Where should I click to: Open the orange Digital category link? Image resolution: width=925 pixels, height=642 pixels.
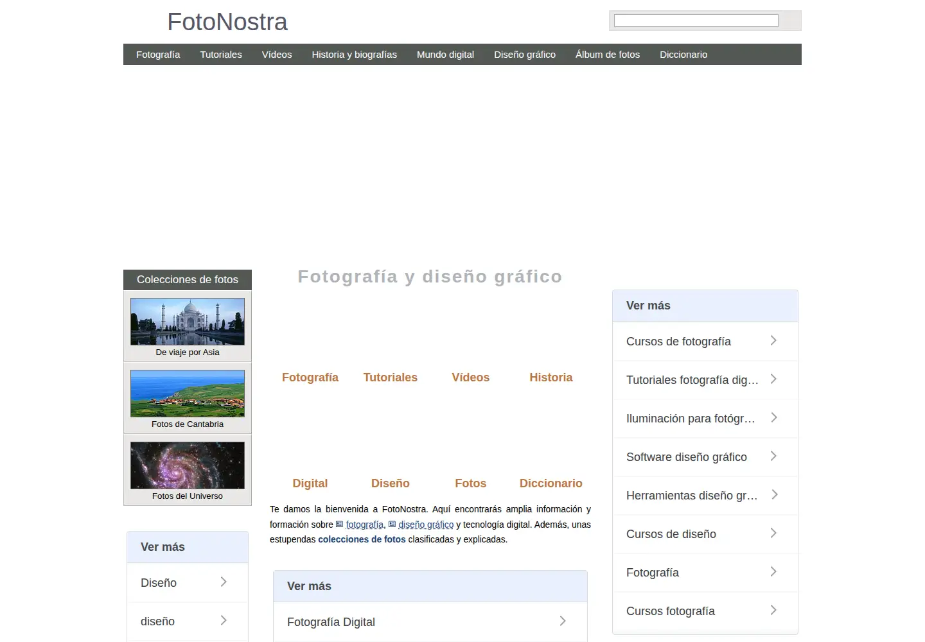310,483
